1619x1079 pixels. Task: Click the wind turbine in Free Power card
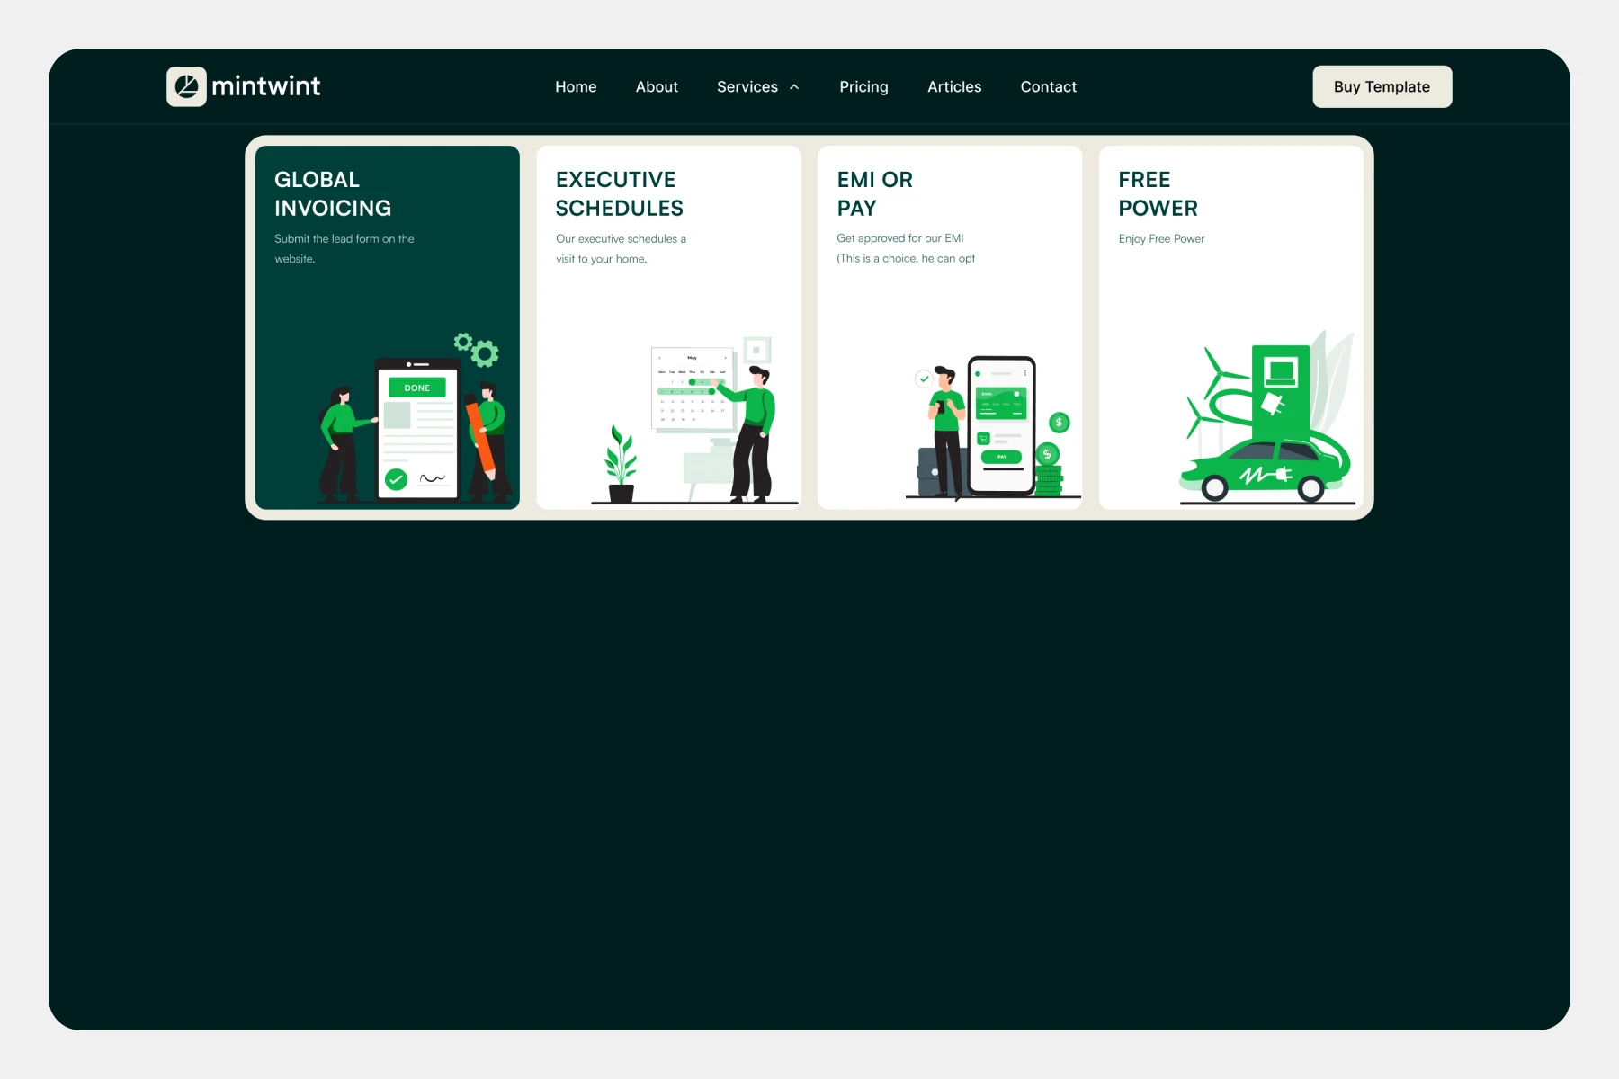coord(1214,378)
